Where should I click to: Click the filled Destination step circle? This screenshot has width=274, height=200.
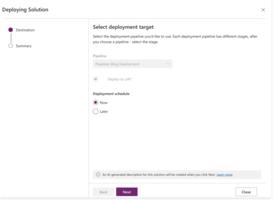click(11, 30)
